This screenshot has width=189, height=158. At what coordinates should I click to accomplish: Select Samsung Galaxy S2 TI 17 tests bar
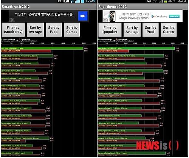(119, 108)
